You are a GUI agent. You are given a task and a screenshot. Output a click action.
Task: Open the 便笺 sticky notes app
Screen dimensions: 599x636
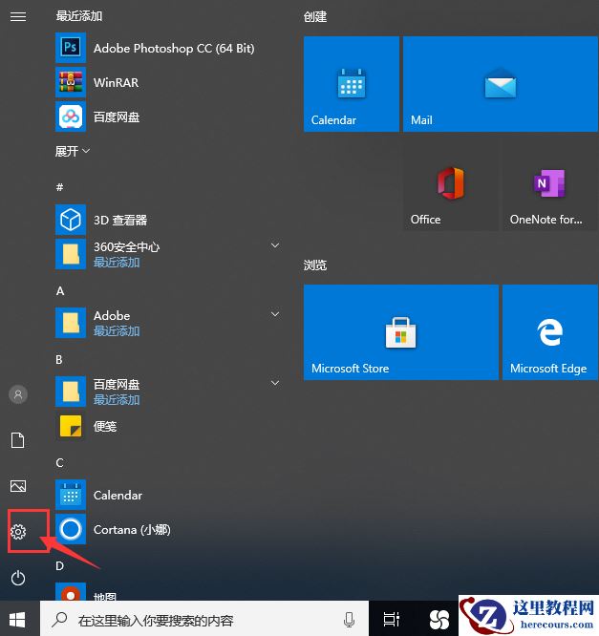[168, 426]
